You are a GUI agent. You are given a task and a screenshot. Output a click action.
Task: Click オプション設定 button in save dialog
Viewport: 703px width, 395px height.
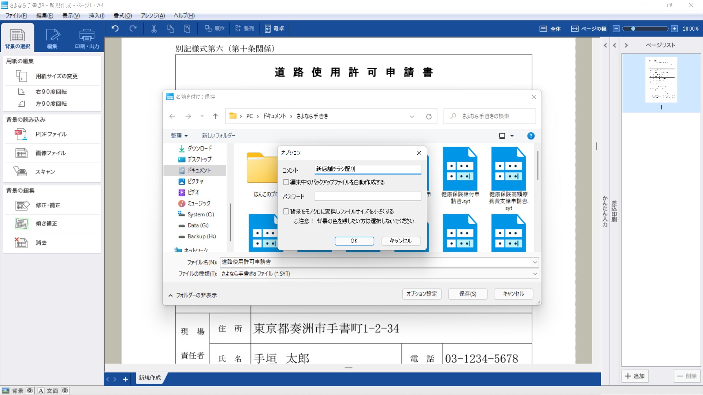[422, 294]
